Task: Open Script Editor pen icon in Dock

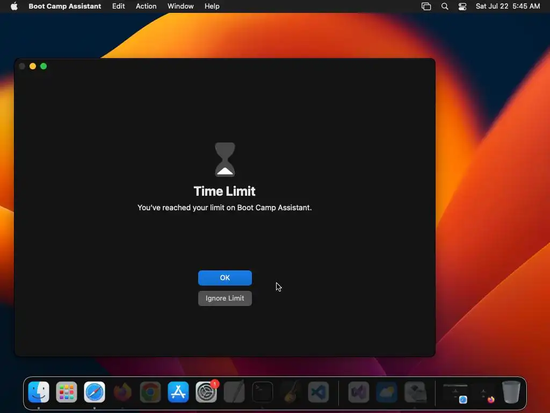Action: (234, 392)
